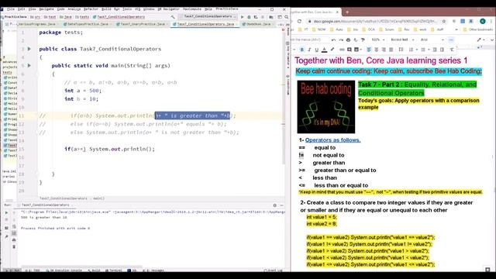Screen dimensions: 496x279
Task: Open the text color picker in Docs
Action: (x=324, y=50)
